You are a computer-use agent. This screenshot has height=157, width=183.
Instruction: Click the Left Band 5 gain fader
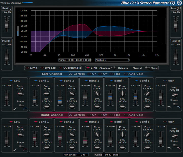[135, 97]
